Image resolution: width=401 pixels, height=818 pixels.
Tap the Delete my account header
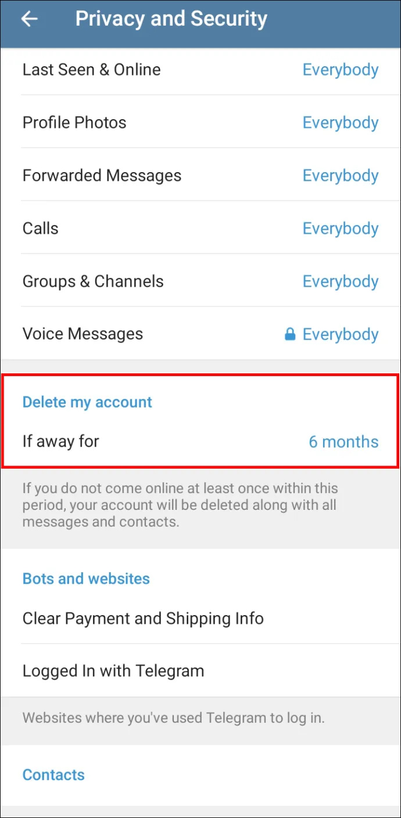[x=87, y=402]
